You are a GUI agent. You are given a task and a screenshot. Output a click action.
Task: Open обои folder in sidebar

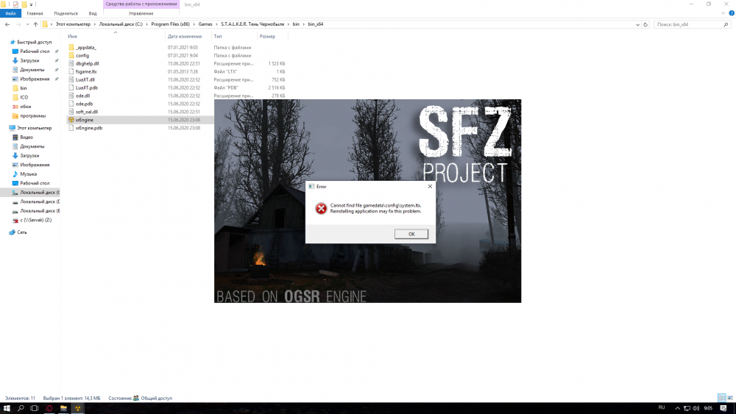(25, 107)
